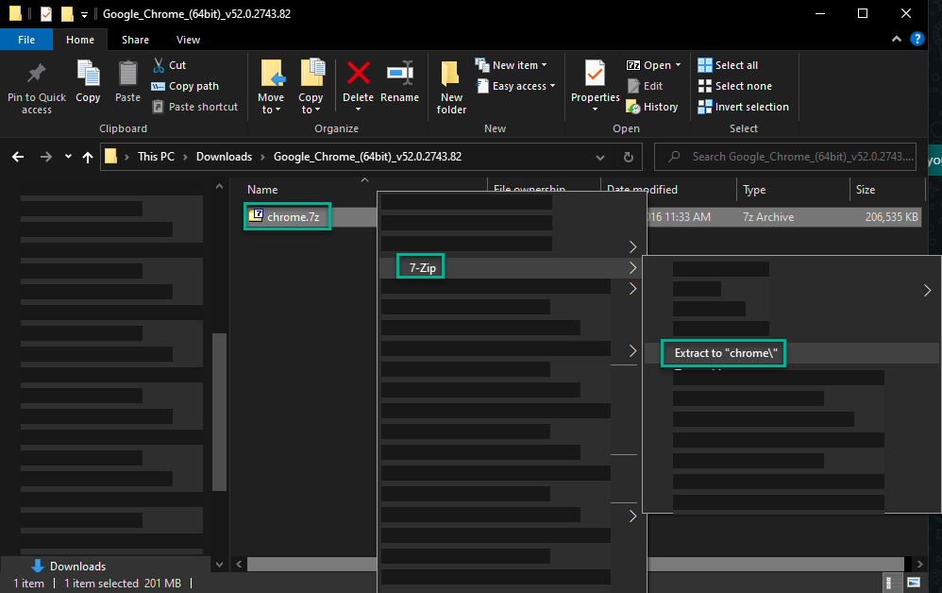Click Select none in the ribbon
Viewport: 942px width, 593px height.
coord(734,86)
